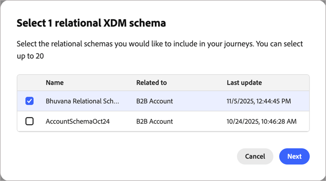Click the Cancel button

pos(255,156)
